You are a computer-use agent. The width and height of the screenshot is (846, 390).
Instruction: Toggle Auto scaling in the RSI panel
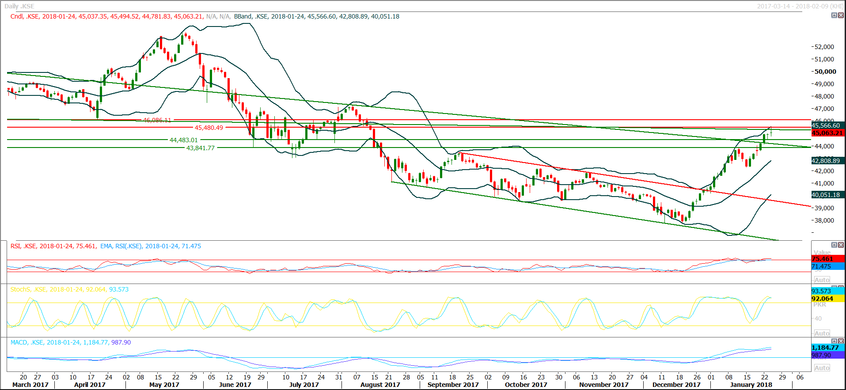click(822, 280)
